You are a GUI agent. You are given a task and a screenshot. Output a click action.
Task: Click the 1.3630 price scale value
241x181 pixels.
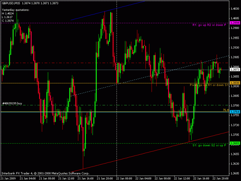click(235, 164)
